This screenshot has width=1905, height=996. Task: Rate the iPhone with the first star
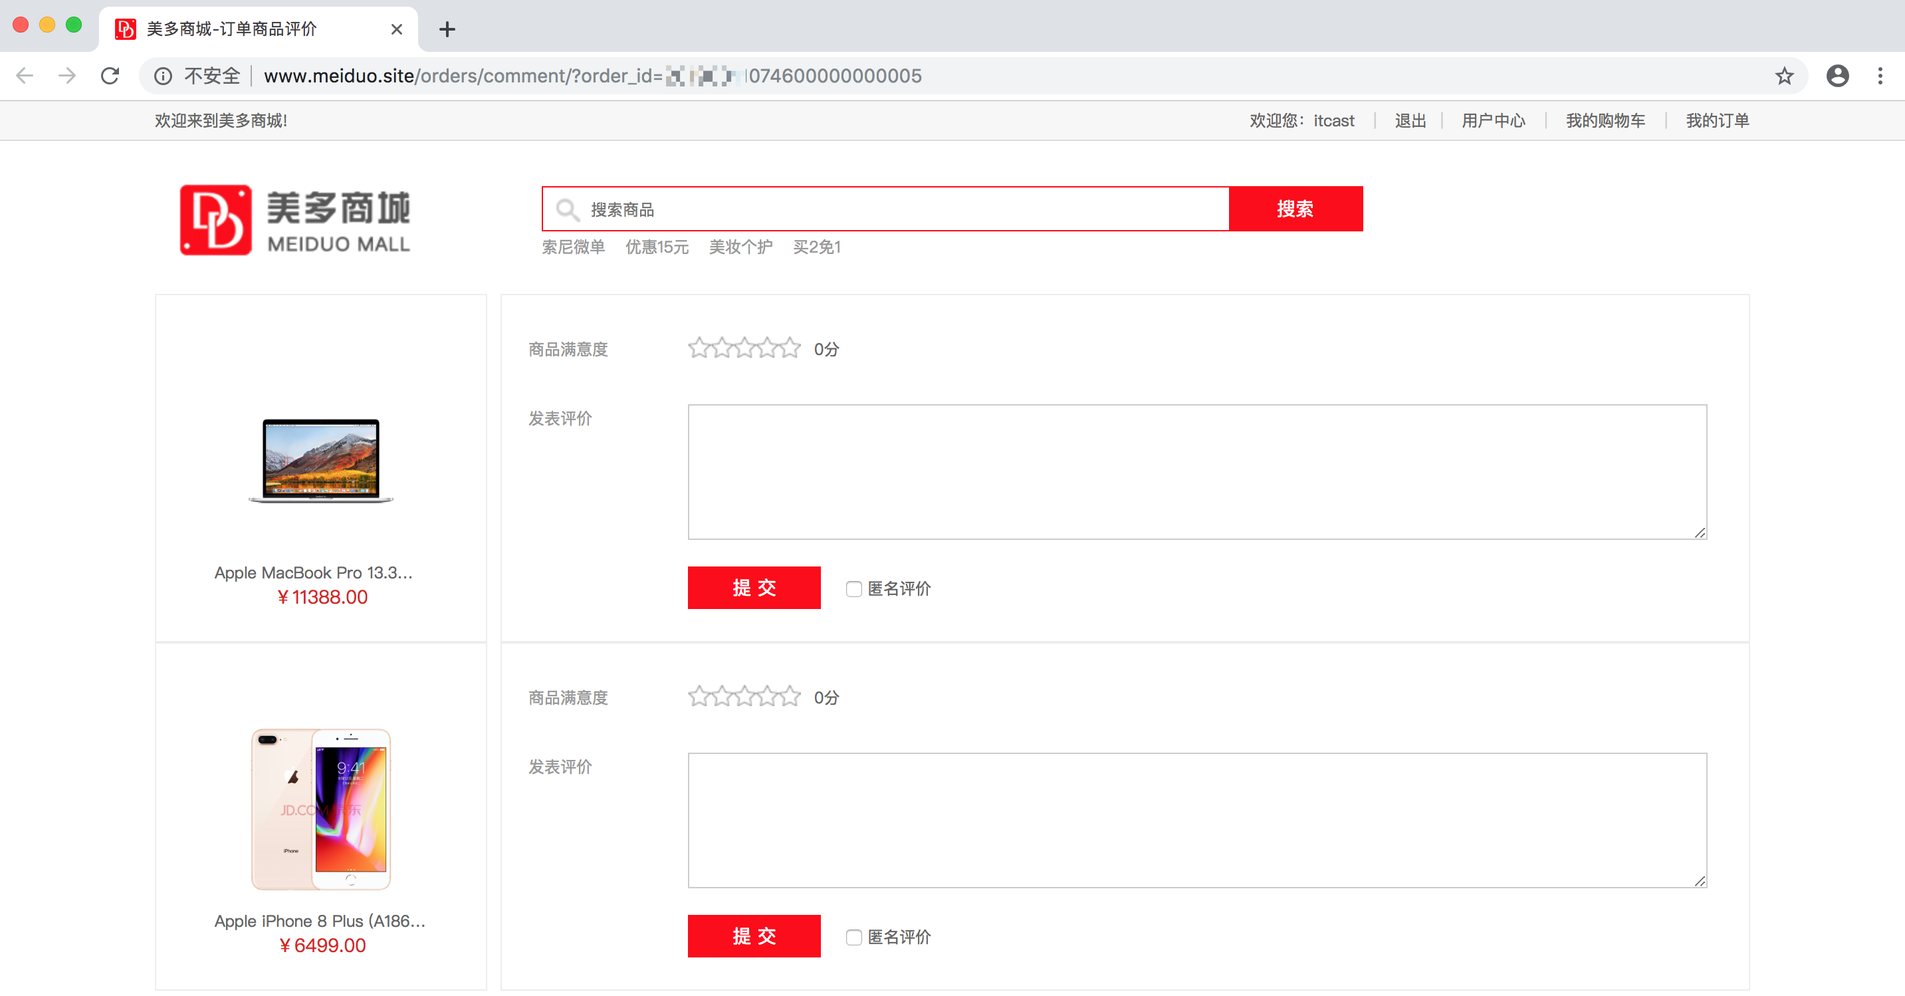click(698, 696)
